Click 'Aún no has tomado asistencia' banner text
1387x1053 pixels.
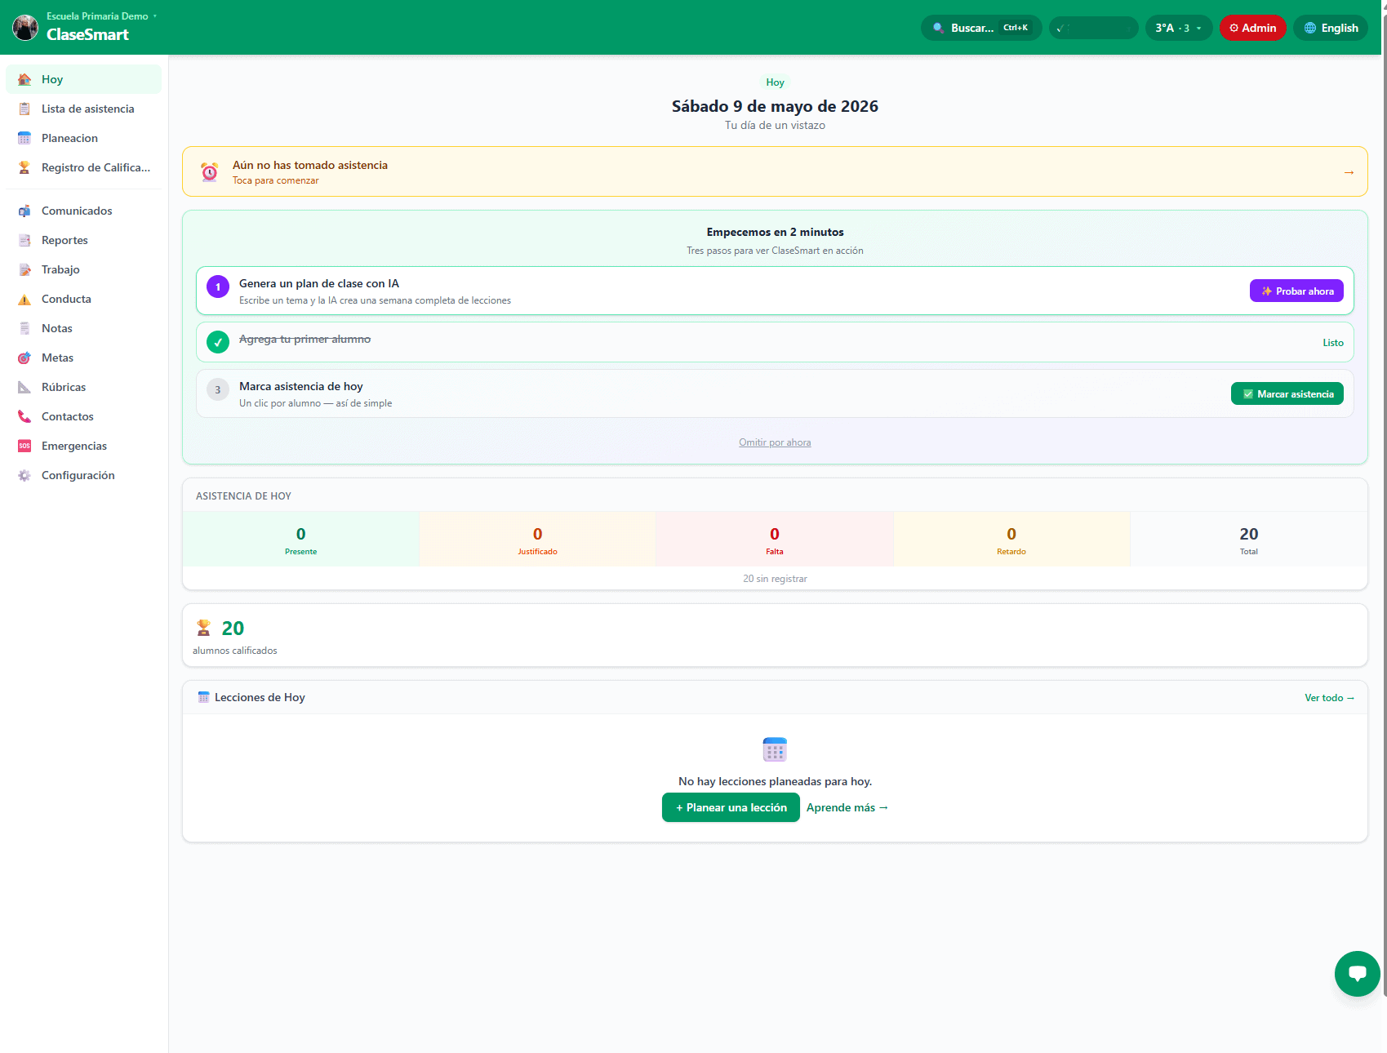click(310, 165)
